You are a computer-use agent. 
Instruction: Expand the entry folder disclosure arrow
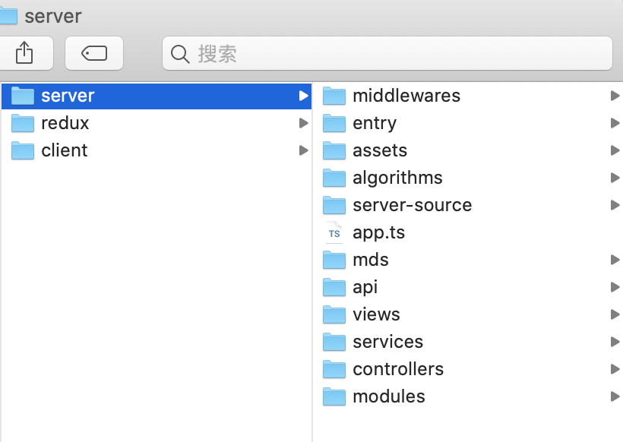point(615,123)
